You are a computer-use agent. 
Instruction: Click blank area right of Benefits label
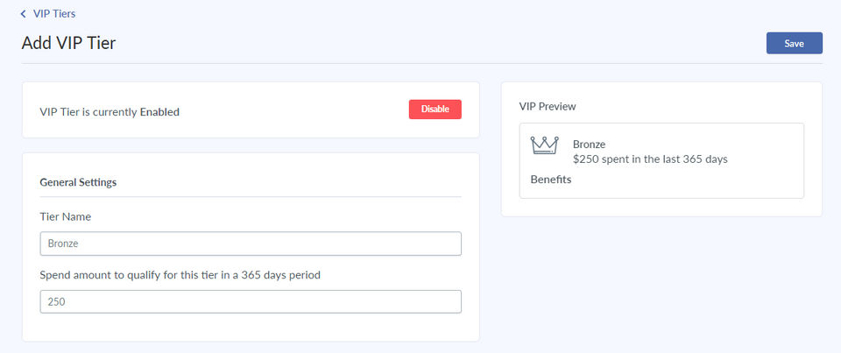click(683, 180)
